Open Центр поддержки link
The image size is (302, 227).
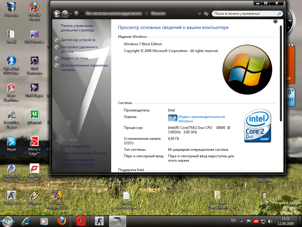coord(75,146)
